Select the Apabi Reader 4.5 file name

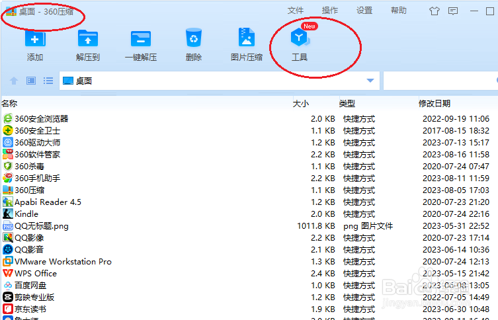tap(48, 202)
